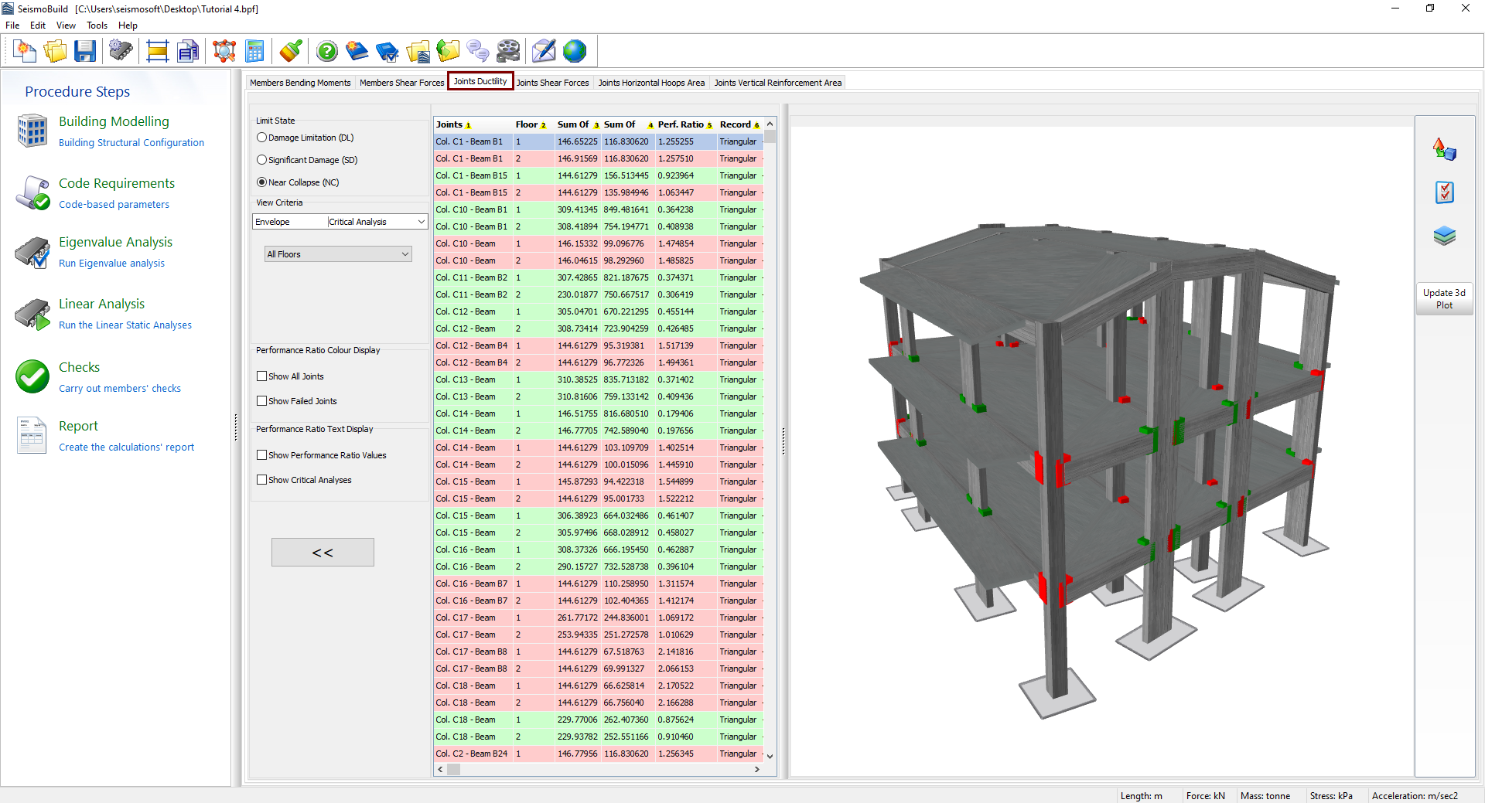
Task: Click the layers stack icon beside 3D view
Action: pyautogui.click(x=1444, y=236)
